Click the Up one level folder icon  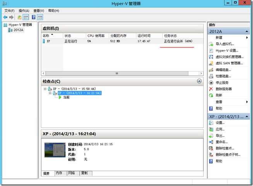tap(19, 17)
